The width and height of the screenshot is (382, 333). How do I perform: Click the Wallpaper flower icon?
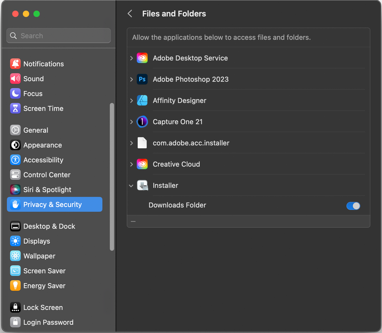15,256
